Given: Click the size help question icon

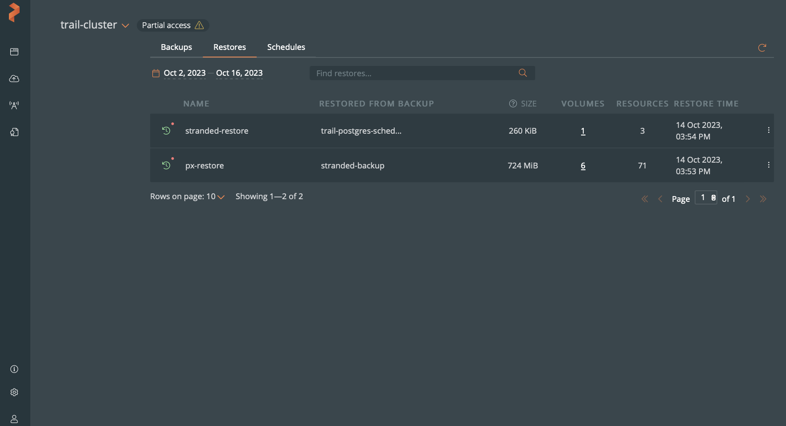Looking at the screenshot, I should click(x=513, y=104).
